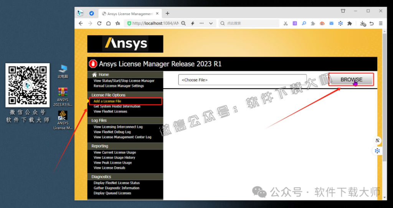Click the Reporting section header

click(125, 146)
